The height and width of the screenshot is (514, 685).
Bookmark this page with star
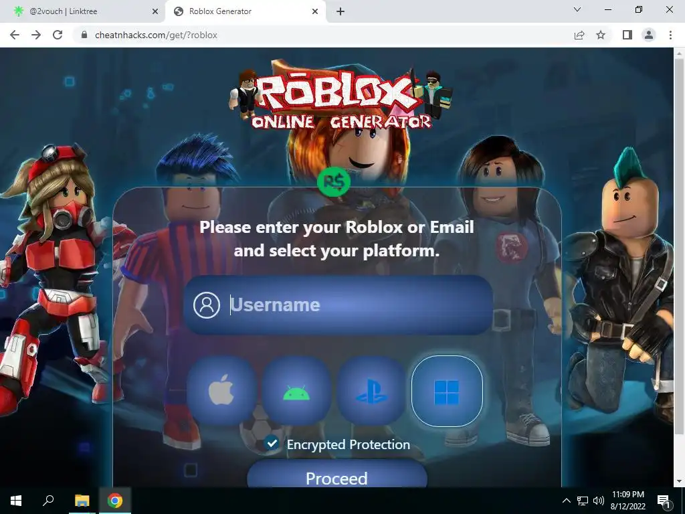coord(601,35)
